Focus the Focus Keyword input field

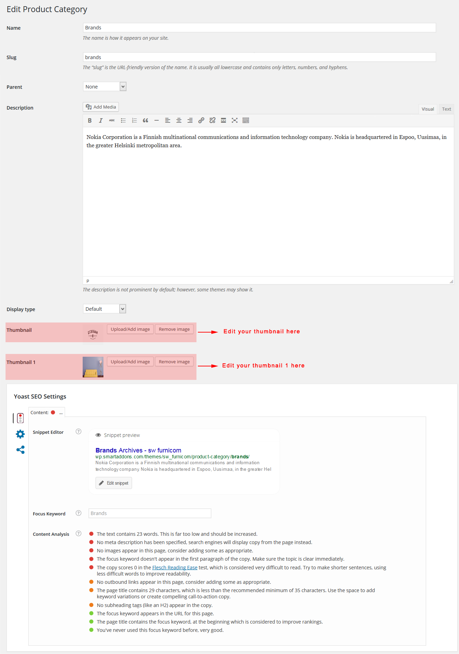click(x=150, y=513)
